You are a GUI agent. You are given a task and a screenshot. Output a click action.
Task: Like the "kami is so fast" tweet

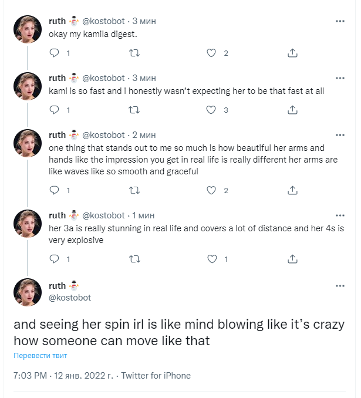(212, 110)
